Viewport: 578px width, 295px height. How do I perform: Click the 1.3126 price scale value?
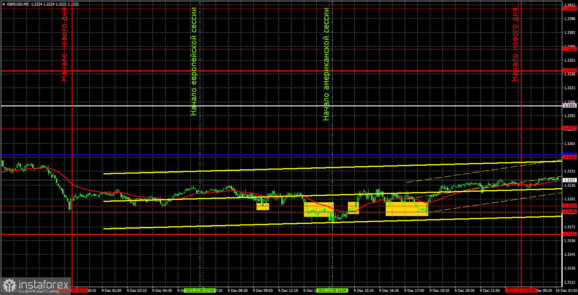tap(570, 269)
